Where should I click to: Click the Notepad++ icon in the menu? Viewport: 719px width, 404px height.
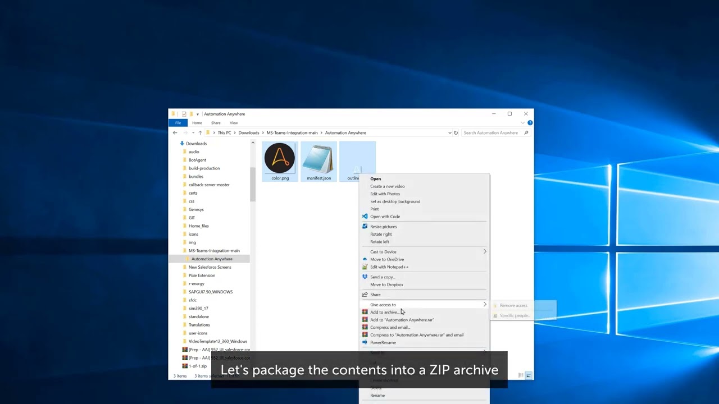coord(365,267)
